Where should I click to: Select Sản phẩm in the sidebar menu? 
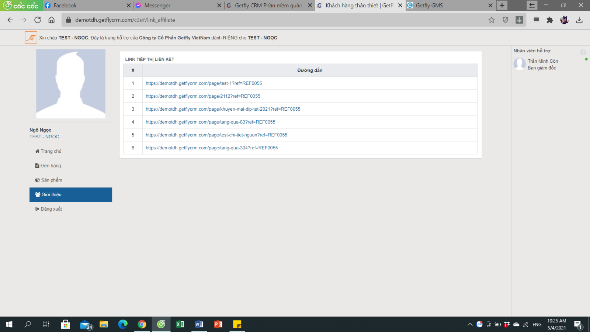51,180
